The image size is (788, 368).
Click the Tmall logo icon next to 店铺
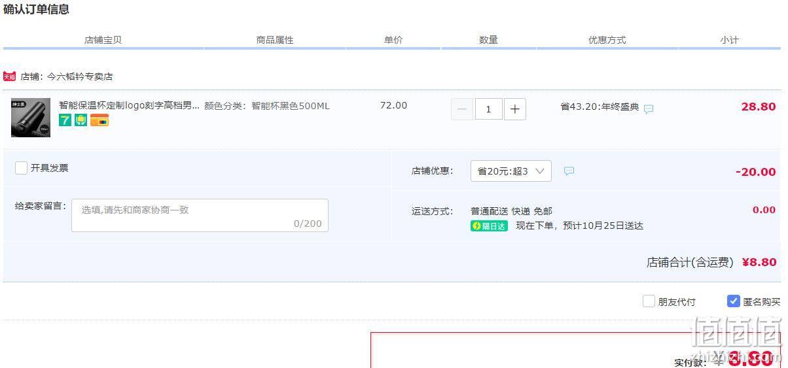pyautogui.click(x=9, y=76)
